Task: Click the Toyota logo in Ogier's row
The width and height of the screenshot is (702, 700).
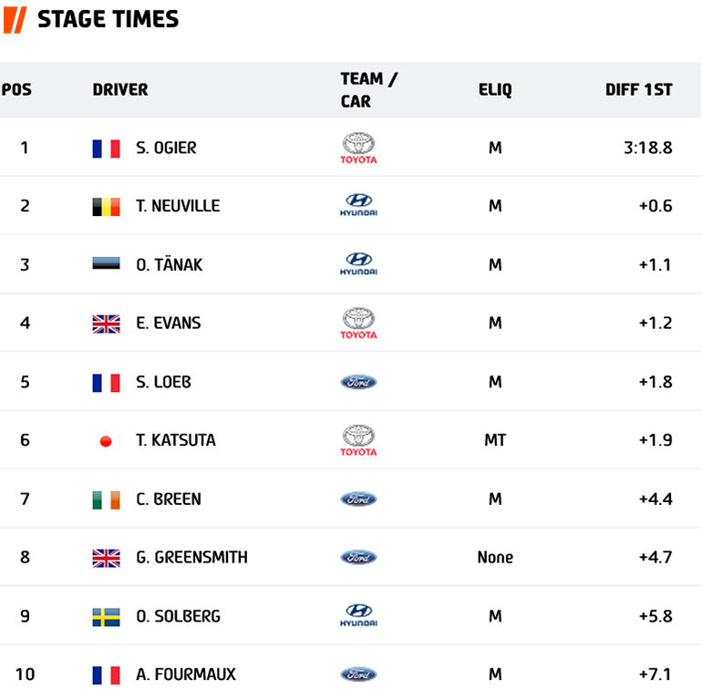Action: [x=358, y=148]
